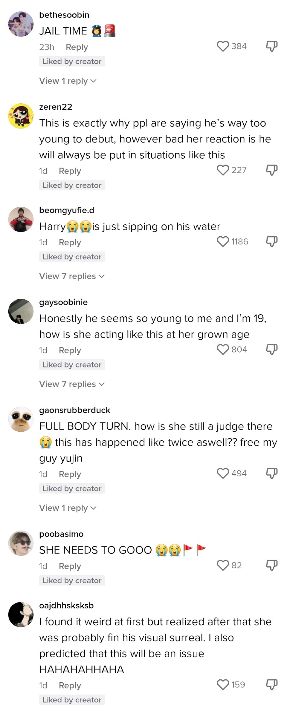Expand 1 reply under gaonsrubberduck's comment

68,508
